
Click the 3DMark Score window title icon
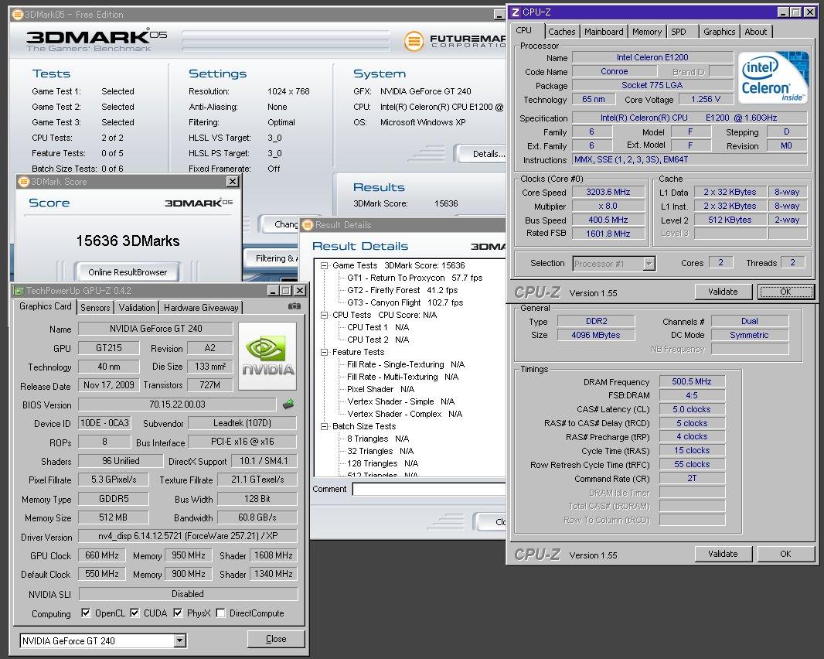click(x=24, y=182)
